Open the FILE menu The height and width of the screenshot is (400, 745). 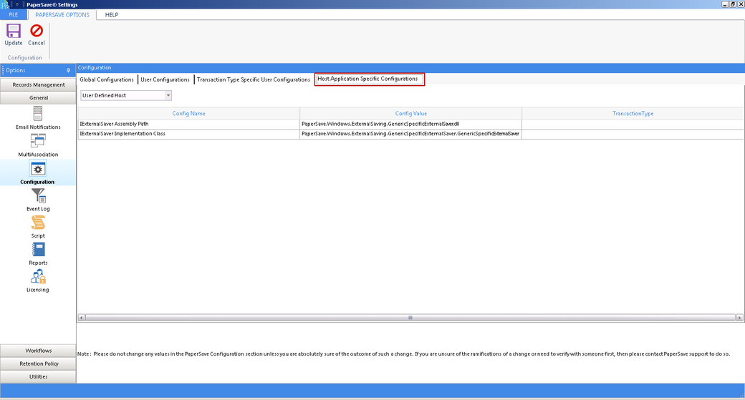[x=13, y=14]
